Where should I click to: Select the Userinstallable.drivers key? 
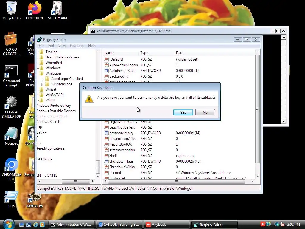(x=63, y=57)
